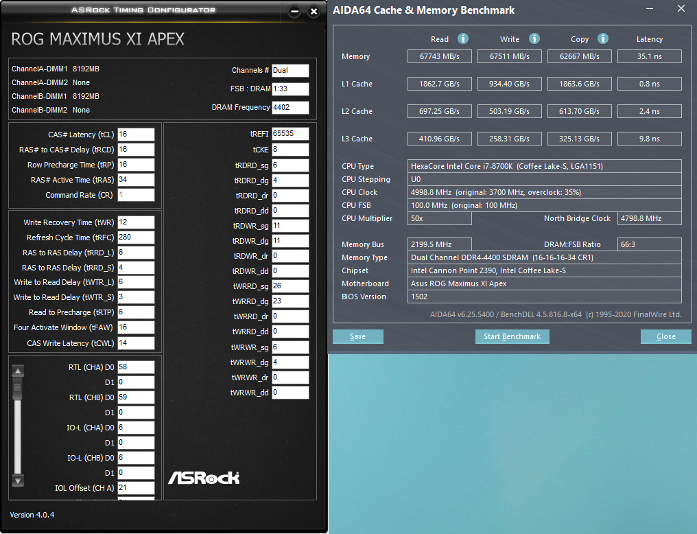The image size is (697, 534).
Task: Click the DRAM:FSB Ratio value 66:3
Action: click(650, 244)
